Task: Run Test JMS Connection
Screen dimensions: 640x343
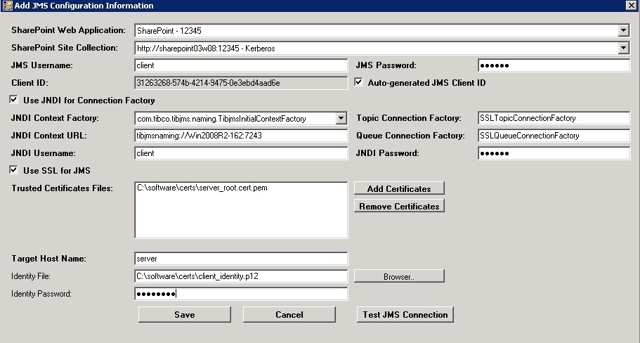Action: point(405,315)
